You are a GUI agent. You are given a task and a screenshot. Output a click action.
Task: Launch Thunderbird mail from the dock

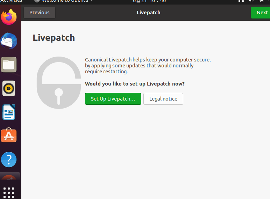pyautogui.click(x=9, y=41)
